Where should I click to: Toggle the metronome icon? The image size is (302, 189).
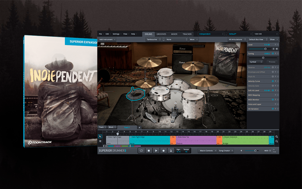[x=171, y=151]
